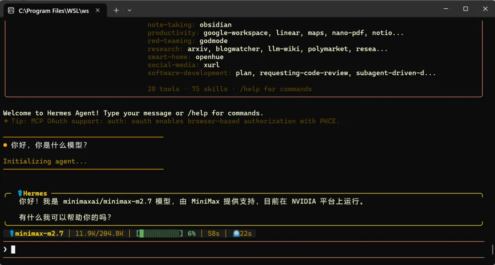The width and height of the screenshot is (495, 265).
Task: Click the 28 tools 75 skills summary
Action: tap(230, 89)
